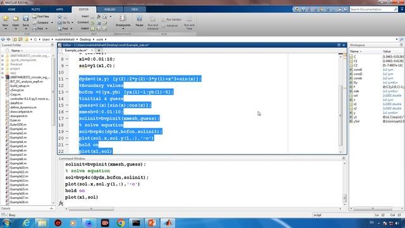Open MATLAB icon in Windows taskbar
The width and height of the screenshot is (405, 228).
pyautogui.click(x=168, y=223)
